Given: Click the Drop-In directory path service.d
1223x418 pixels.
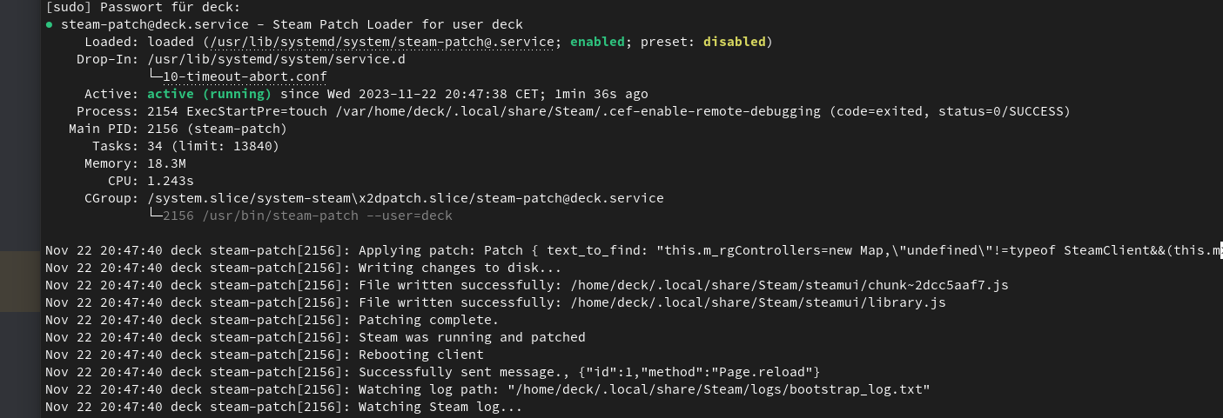Looking at the screenshot, I should pos(276,59).
